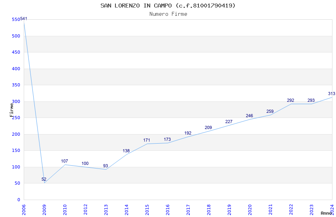
Task: Click the x-axis year 2023
Action: tap(311, 210)
